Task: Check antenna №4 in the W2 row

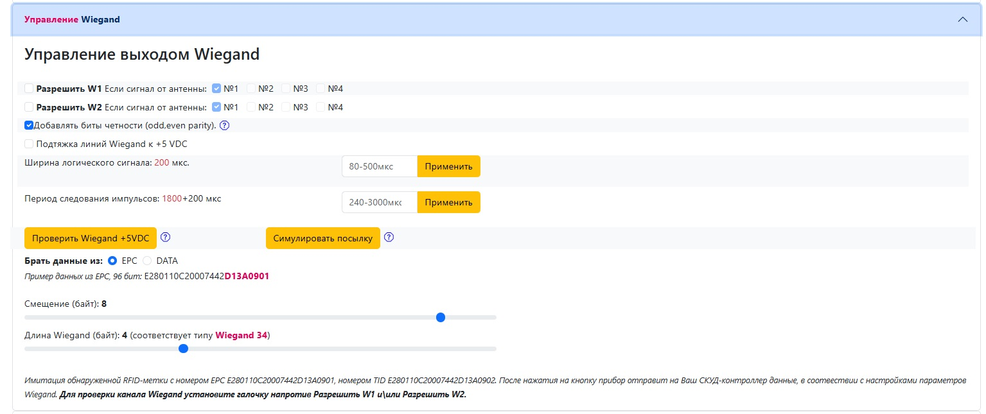Action: 321,107
